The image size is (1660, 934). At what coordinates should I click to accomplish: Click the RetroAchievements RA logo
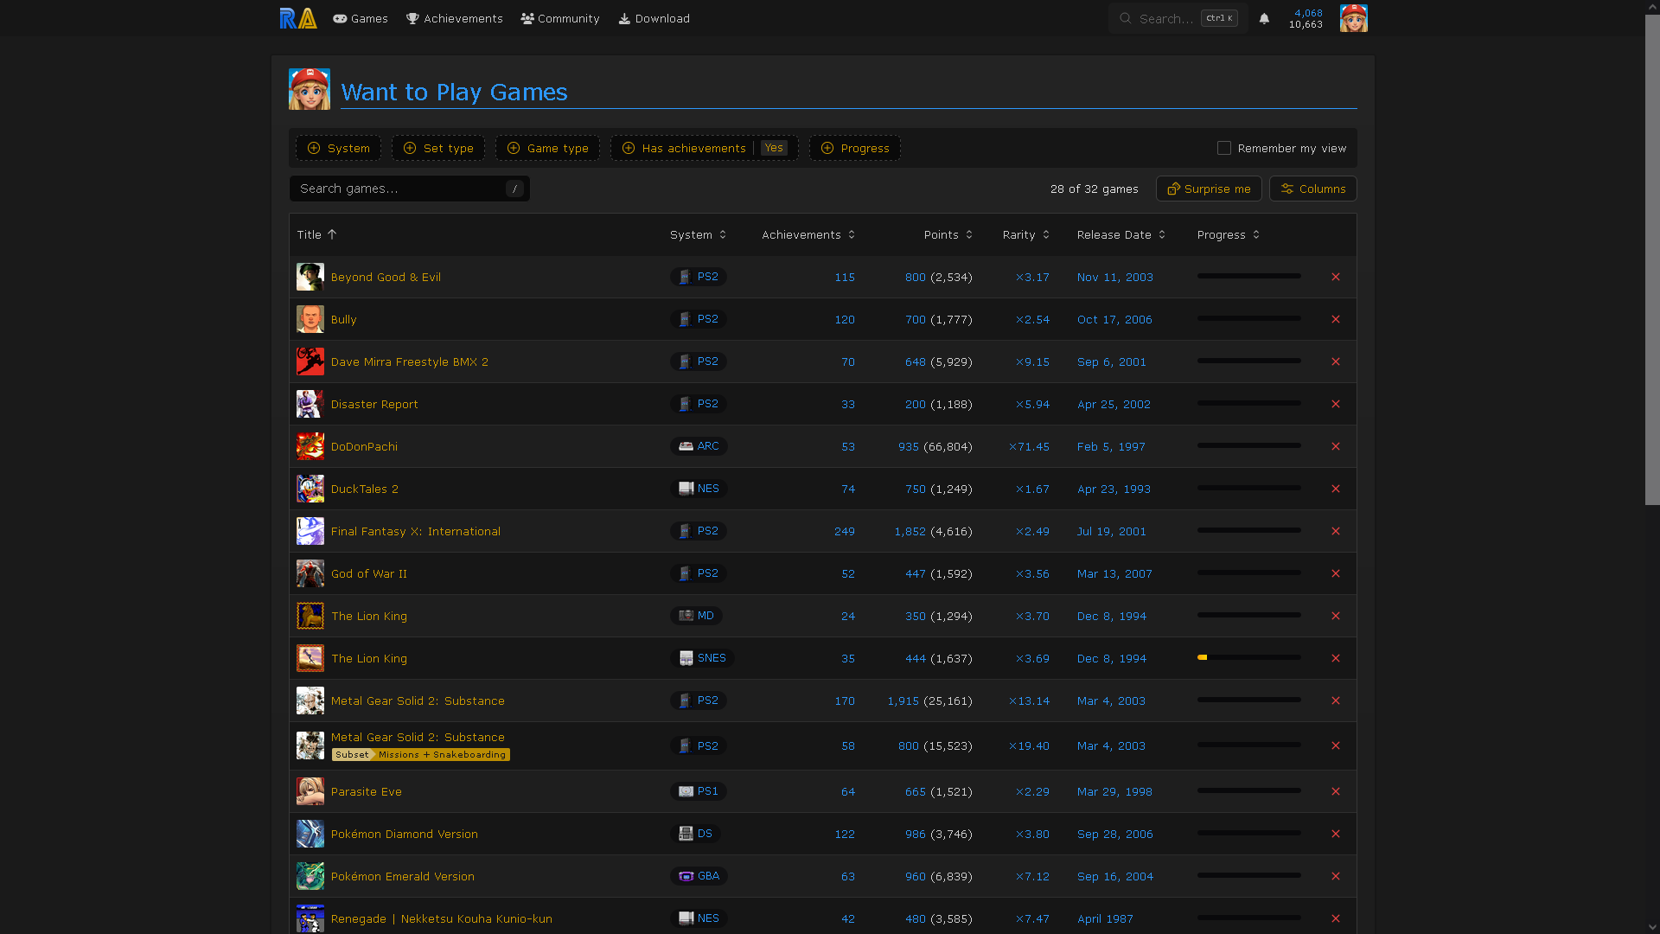click(298, 18)
